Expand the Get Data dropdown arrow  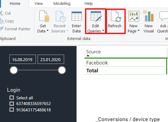coord(48,31)
